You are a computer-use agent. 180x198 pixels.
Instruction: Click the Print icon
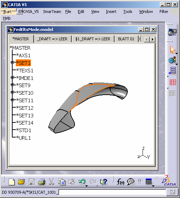pos(42,182)
